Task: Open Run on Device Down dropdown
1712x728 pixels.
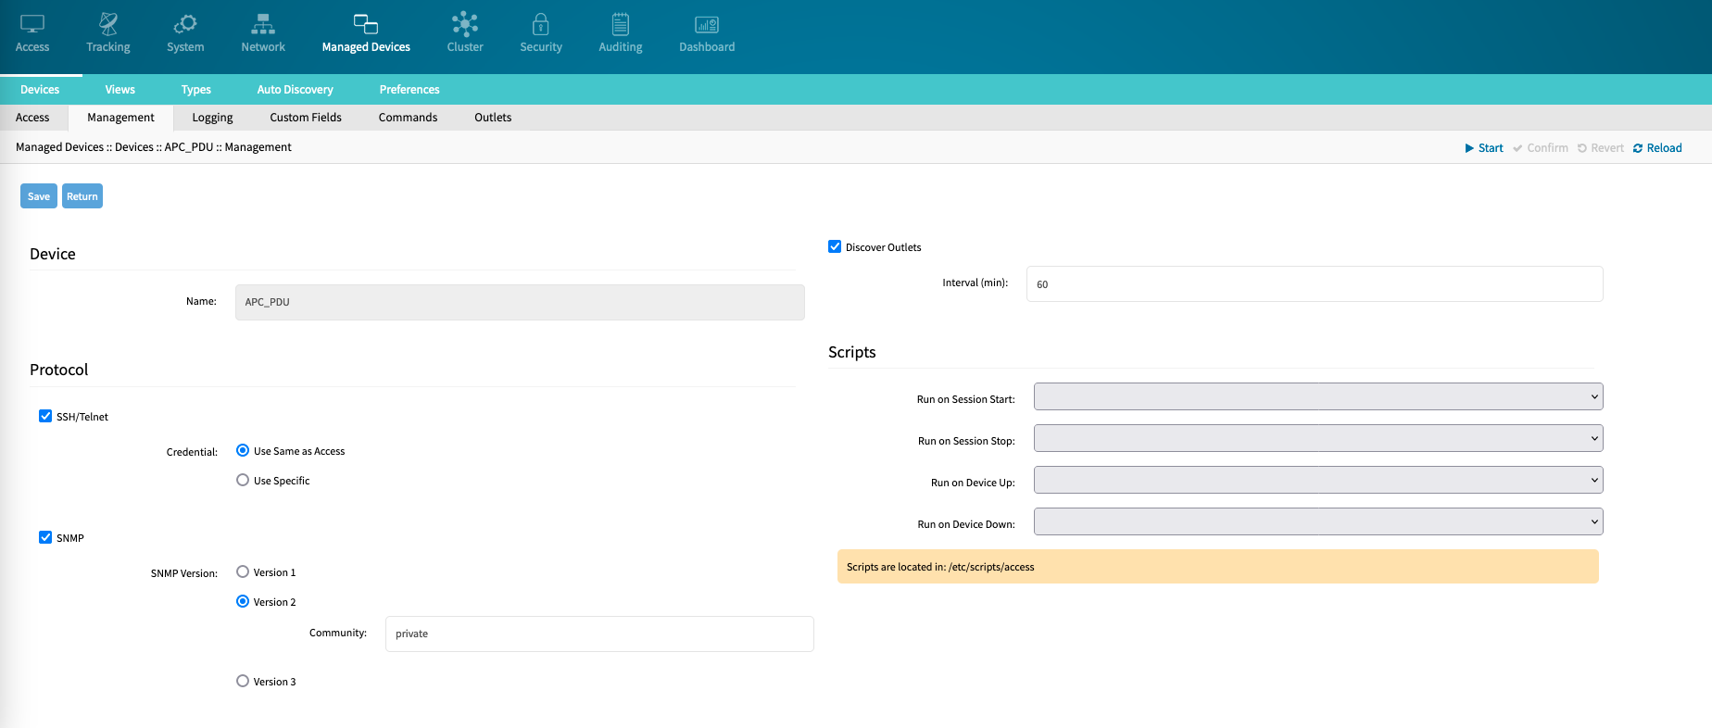Action: pos(1318,521)
